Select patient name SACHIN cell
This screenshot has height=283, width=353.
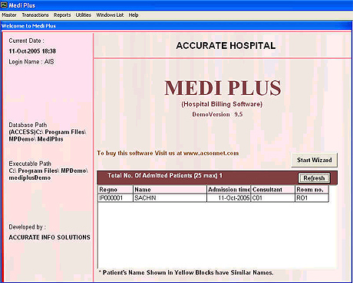click(170, 198)
